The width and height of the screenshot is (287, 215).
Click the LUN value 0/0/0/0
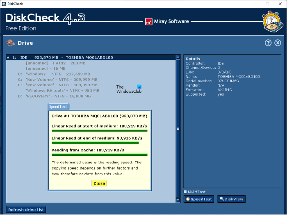click(224, 72)
